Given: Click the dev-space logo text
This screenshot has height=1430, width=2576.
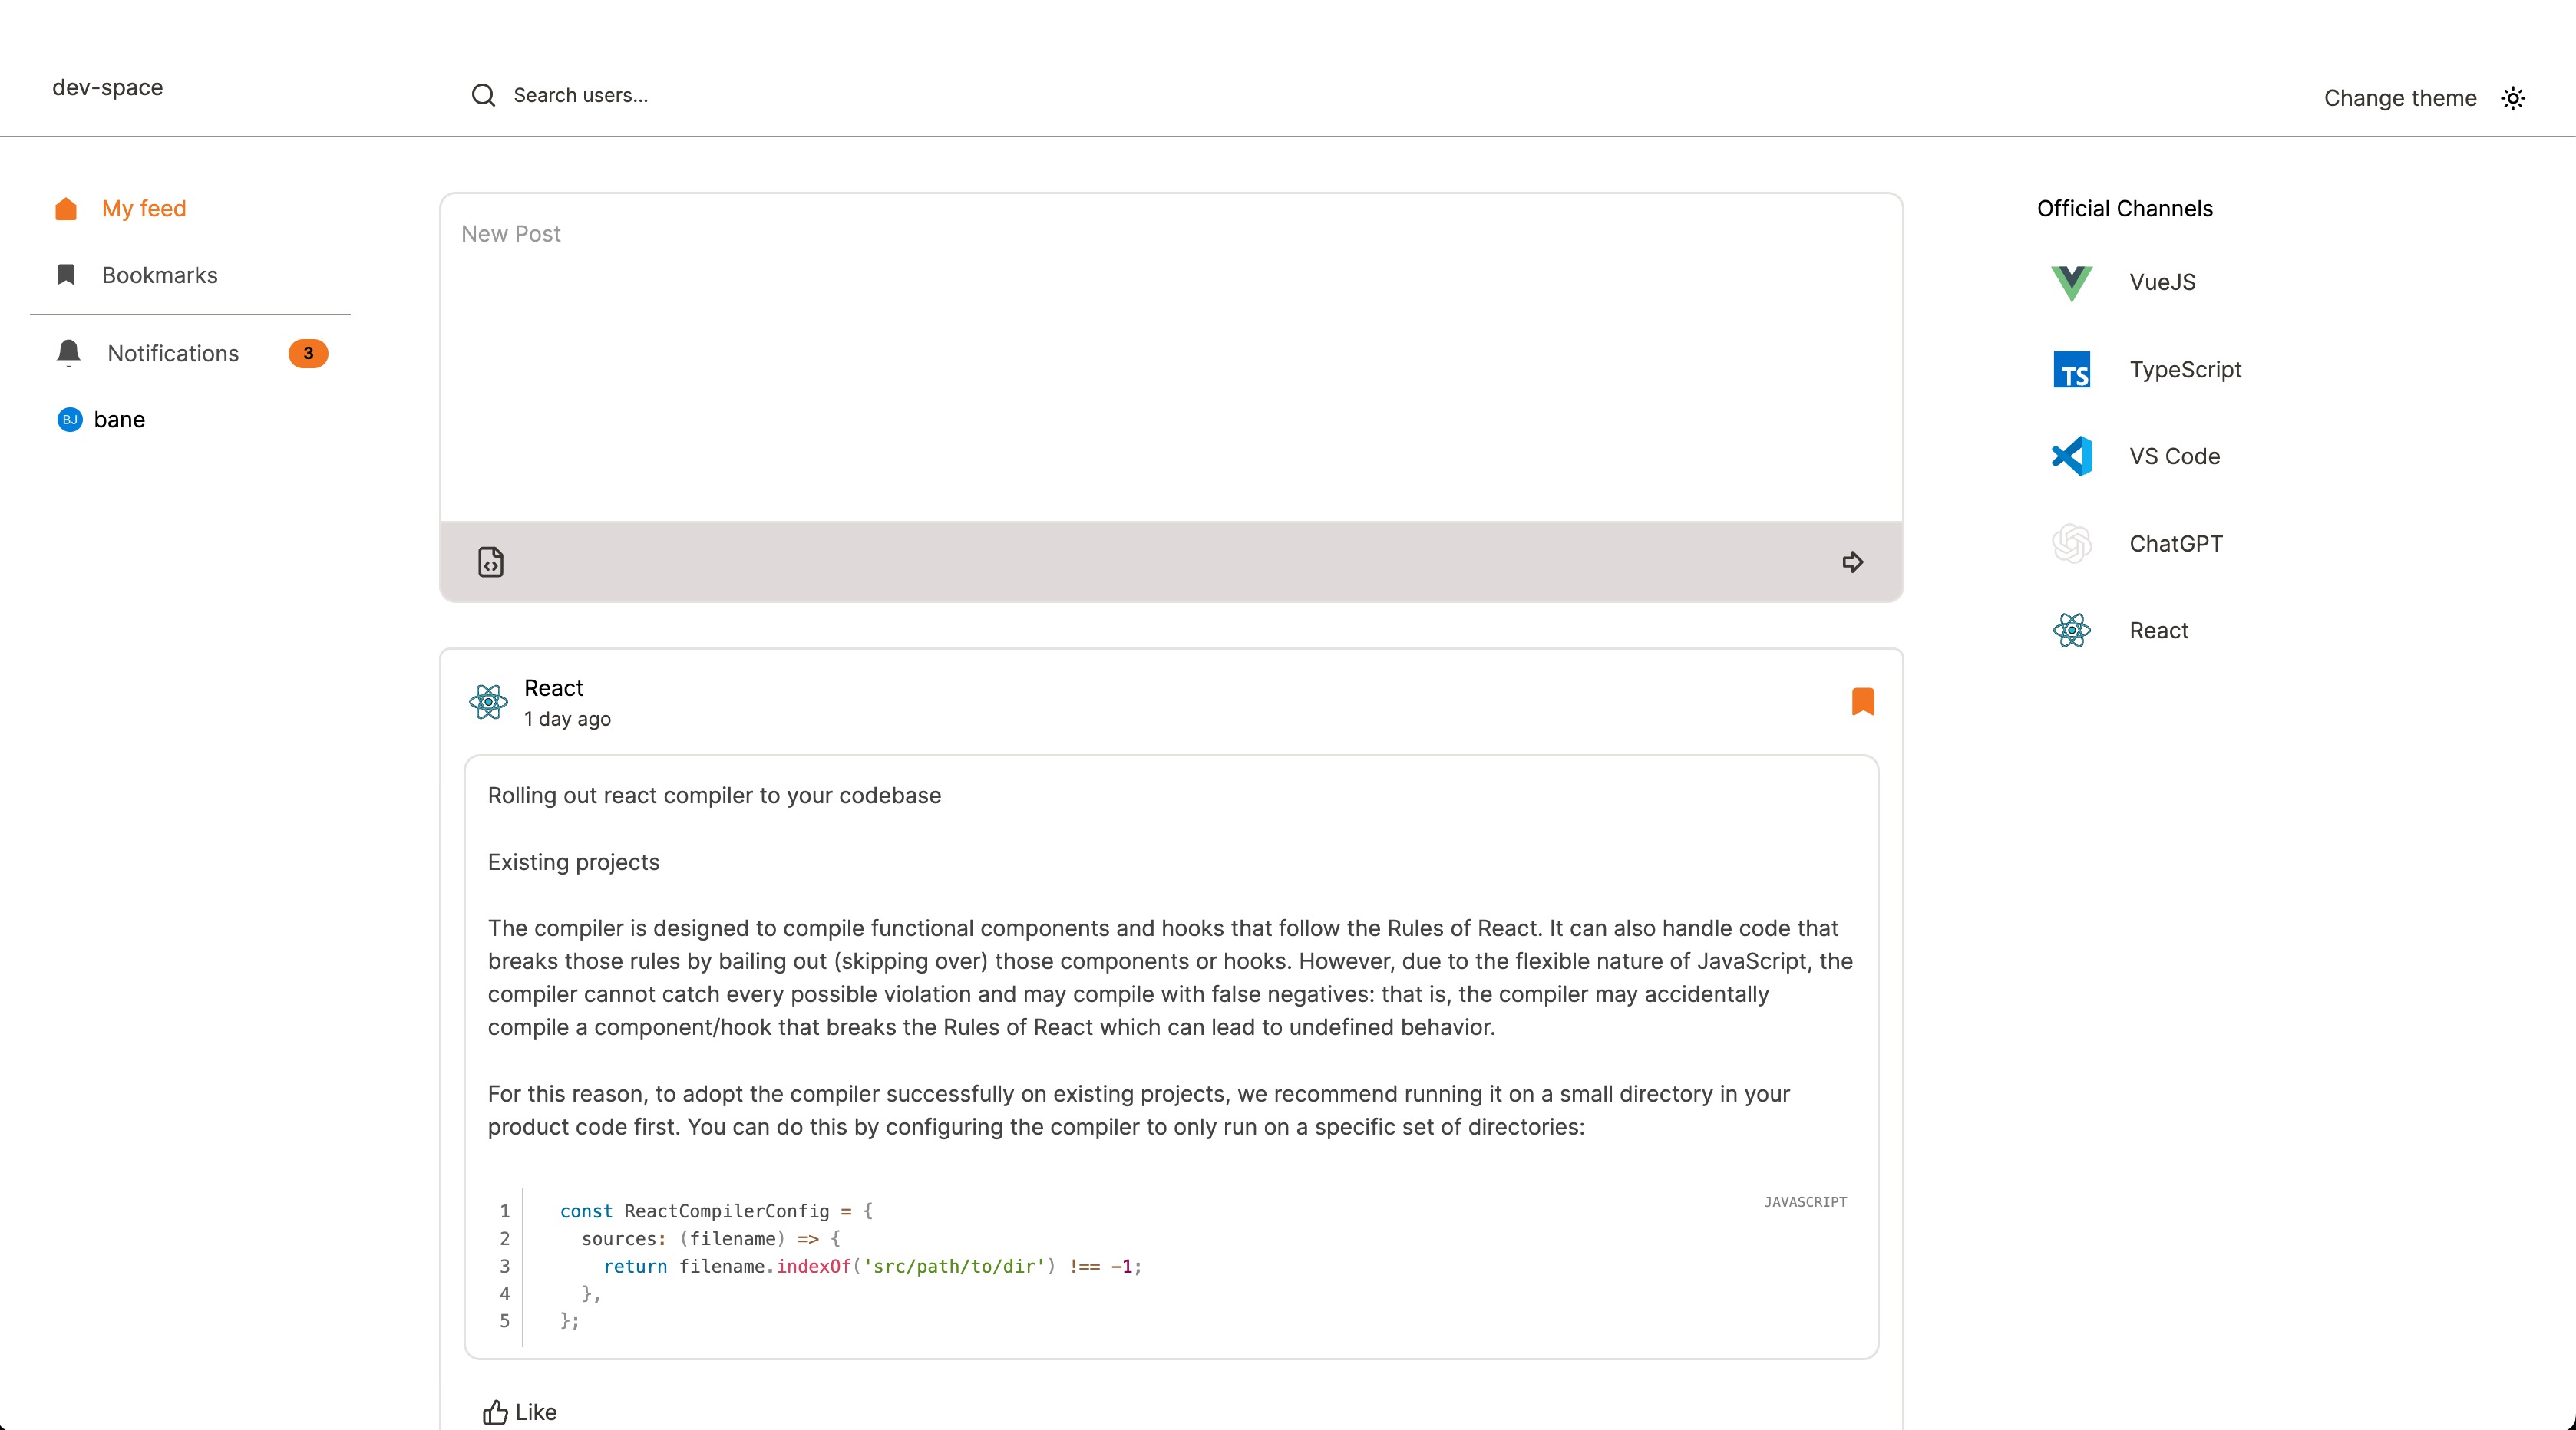Looking at the screenshot, I should click(x=107, y=87).
